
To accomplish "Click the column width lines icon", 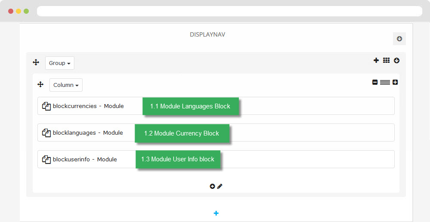I will pos(385,82).
